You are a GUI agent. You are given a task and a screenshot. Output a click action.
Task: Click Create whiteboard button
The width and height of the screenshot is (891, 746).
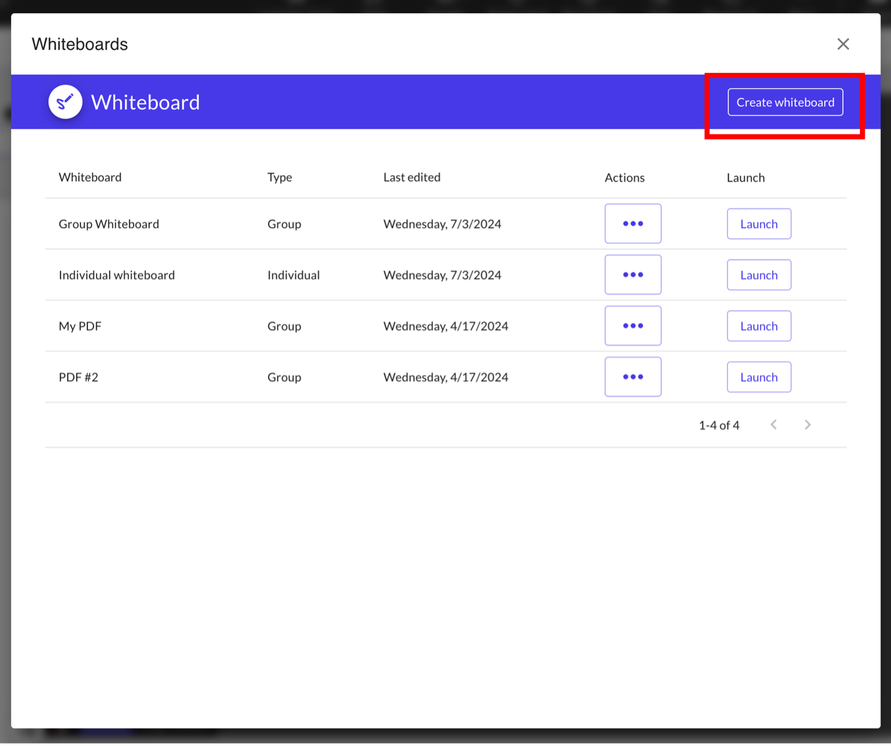[784, 102]
